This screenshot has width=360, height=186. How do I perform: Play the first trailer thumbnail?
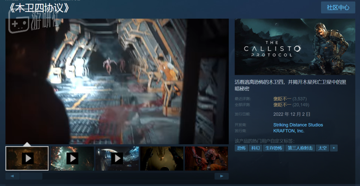point(27,159)
